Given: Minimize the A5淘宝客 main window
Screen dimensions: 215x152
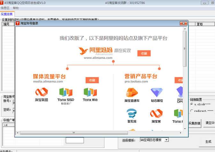Looking at the screenshot, I should tap(204, 3).
